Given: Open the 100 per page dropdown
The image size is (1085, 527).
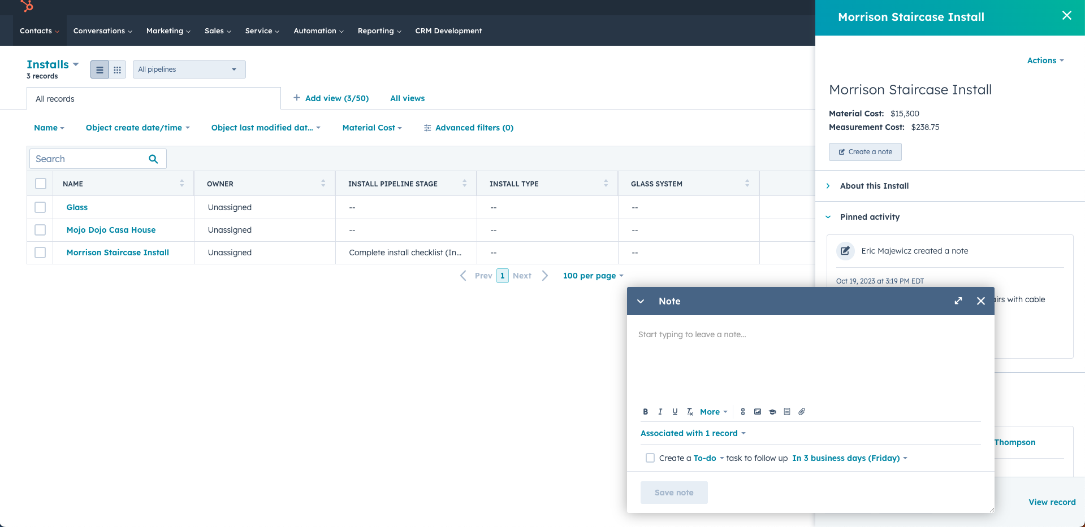Looking at the screenshot, I should (x=593, y=276).
